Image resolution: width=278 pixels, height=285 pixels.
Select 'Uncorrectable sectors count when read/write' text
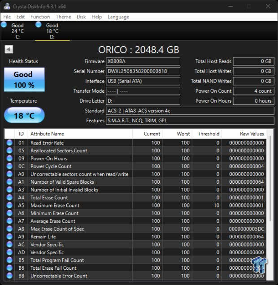pyautogui.click(x=79, y=174)
